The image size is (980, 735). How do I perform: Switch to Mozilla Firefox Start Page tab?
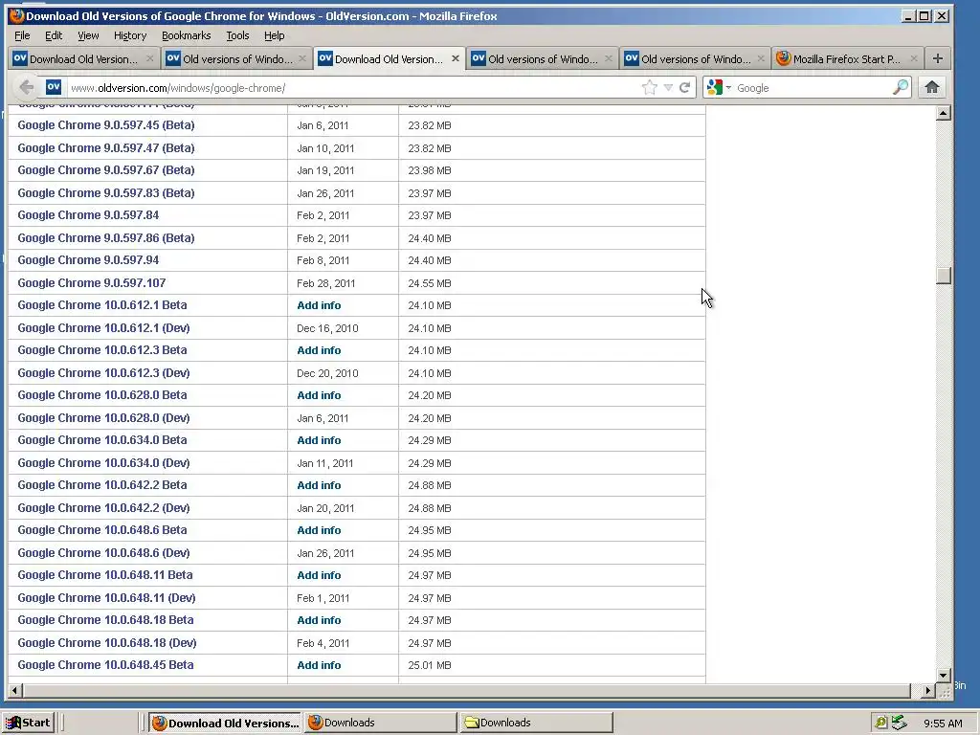click(846, 58)
